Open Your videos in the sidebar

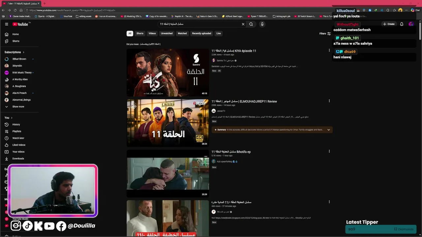19,152
